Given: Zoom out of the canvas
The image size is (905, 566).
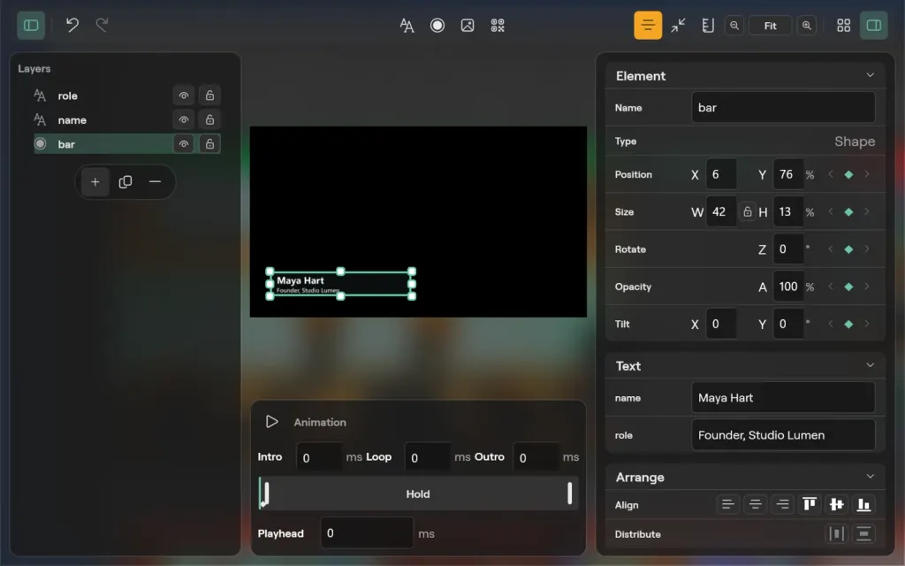Looking at the screenshot, I should pos(734,26).
